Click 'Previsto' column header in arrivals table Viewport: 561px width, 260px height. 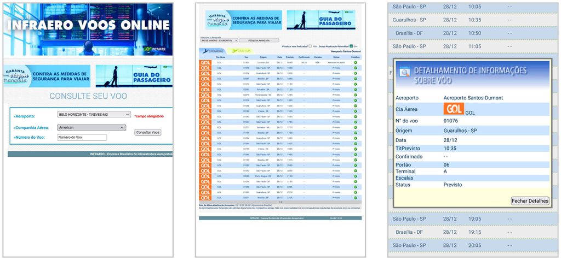(x=290, y=57)
